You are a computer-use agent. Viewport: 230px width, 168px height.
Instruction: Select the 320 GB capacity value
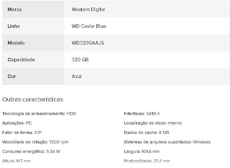click(x=80, y=60)
